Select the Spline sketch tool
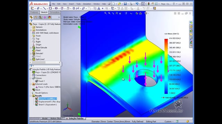This screenshot has width=222, height=124. coord(77,8)
